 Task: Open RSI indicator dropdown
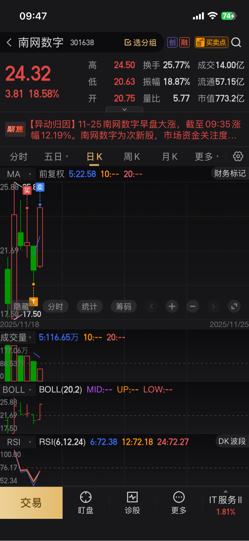18,442
